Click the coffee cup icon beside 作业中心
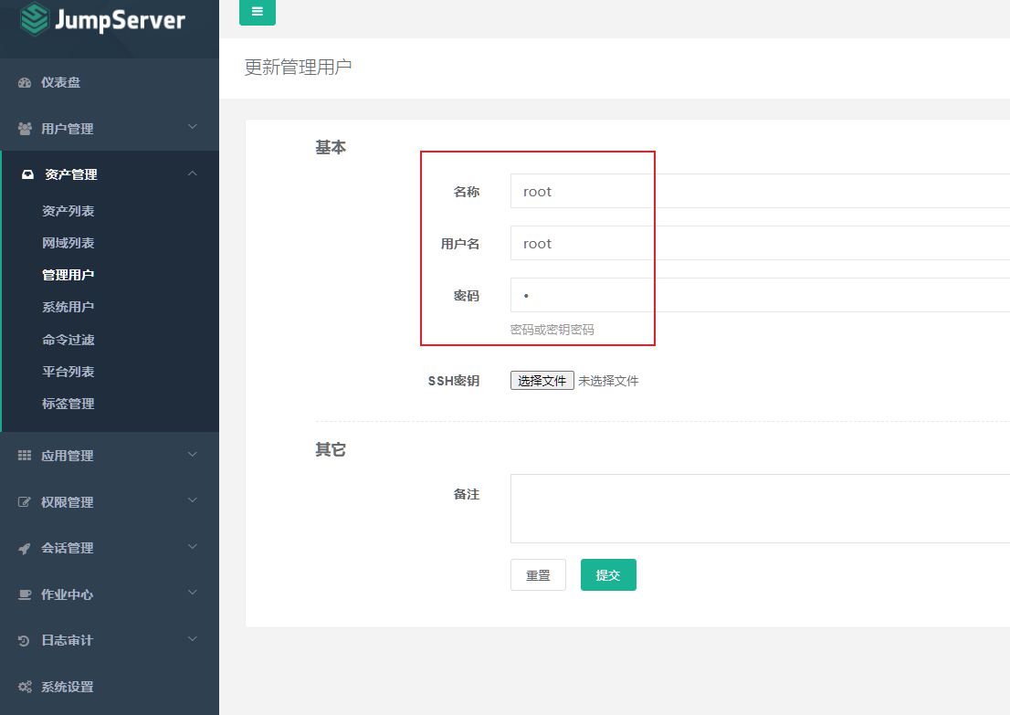 click(25, 594)
